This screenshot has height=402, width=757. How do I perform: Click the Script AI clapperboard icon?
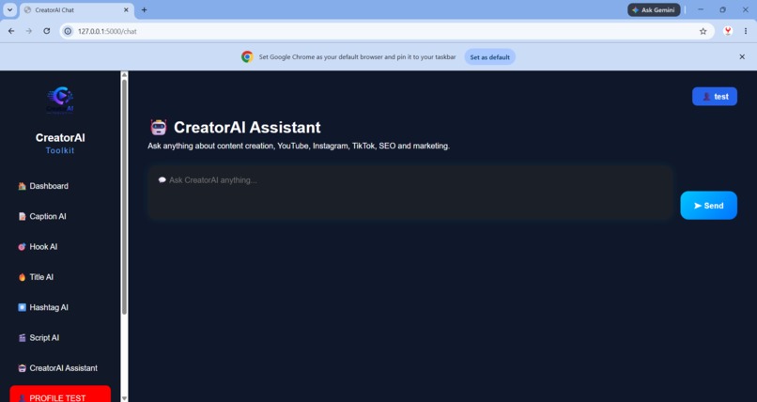click(x=22, y=338)
